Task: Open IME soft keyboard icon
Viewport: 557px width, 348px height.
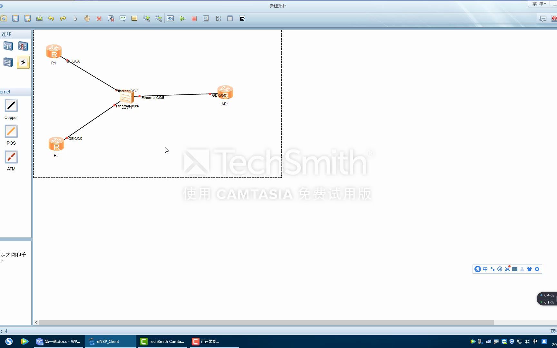Action: click(515, 269)
